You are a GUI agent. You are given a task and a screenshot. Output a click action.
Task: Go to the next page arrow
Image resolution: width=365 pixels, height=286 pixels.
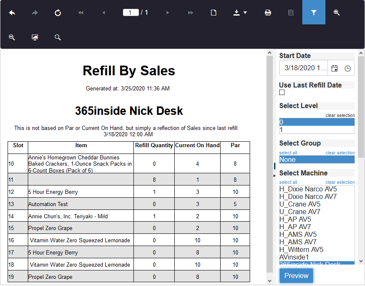click(x=168, y=13)
